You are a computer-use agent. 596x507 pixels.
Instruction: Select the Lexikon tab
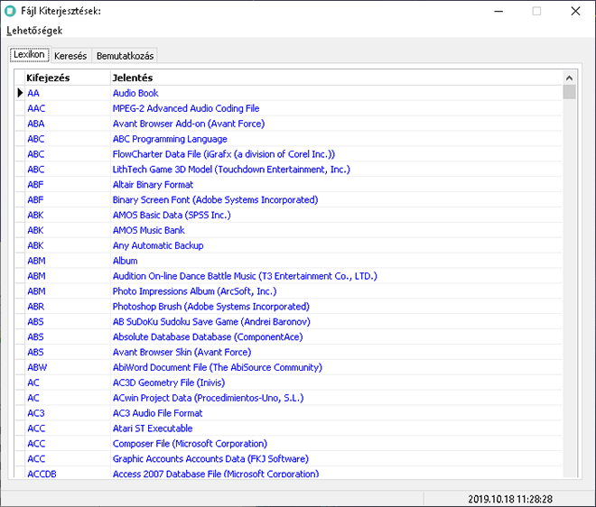coord(29,55)
